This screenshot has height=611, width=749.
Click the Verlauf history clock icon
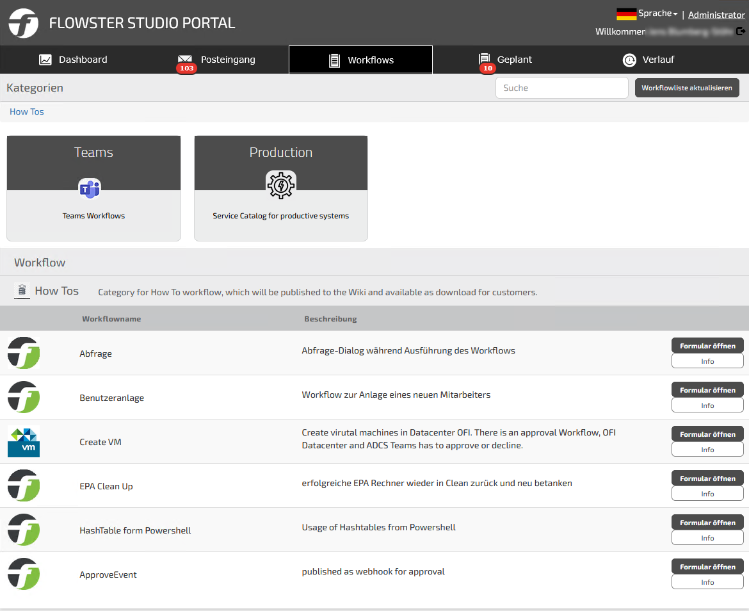click(629, 60)
